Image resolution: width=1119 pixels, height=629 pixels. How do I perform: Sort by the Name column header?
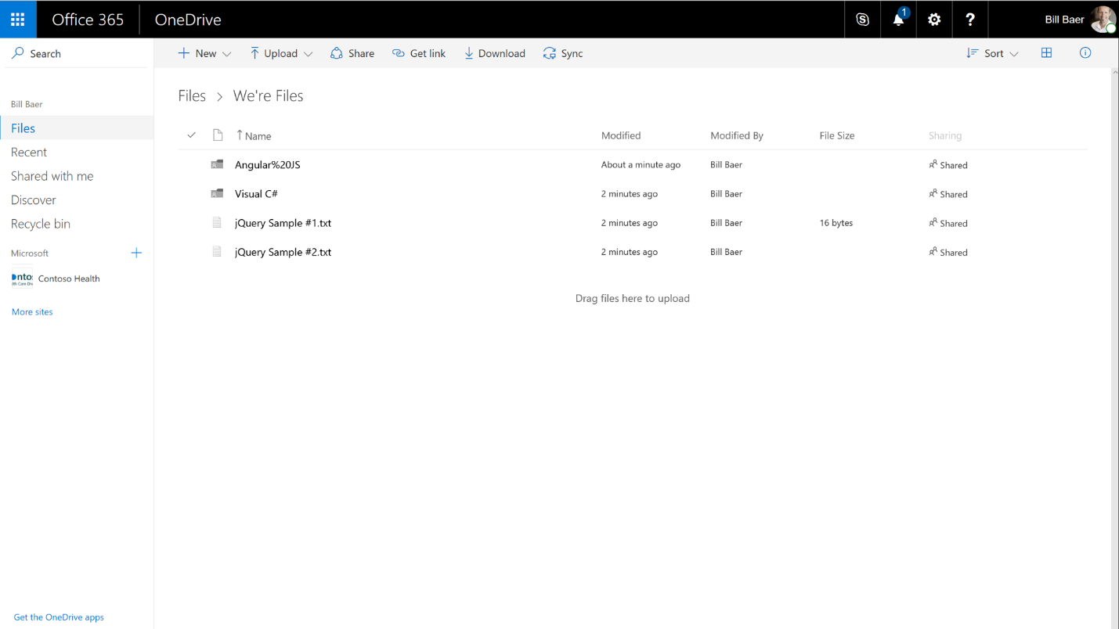(x=254, y=135)
